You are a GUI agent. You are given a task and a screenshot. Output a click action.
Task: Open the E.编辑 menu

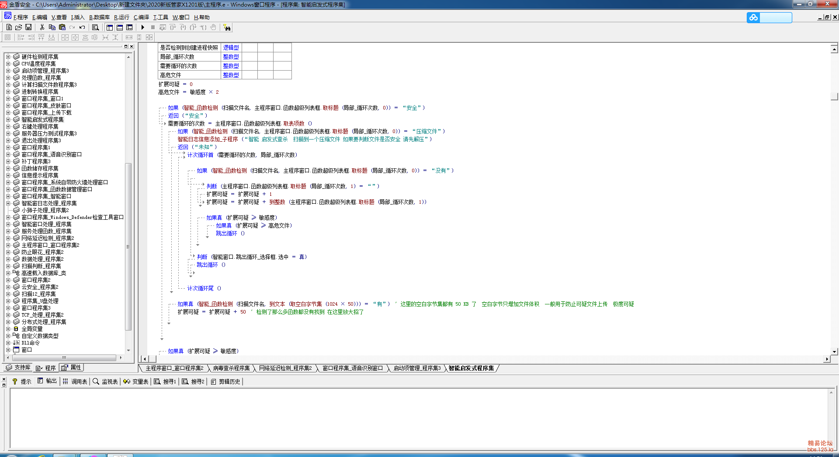(39, 17)
